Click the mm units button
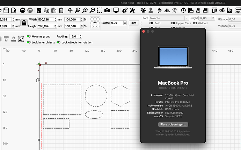 (133, 23)
